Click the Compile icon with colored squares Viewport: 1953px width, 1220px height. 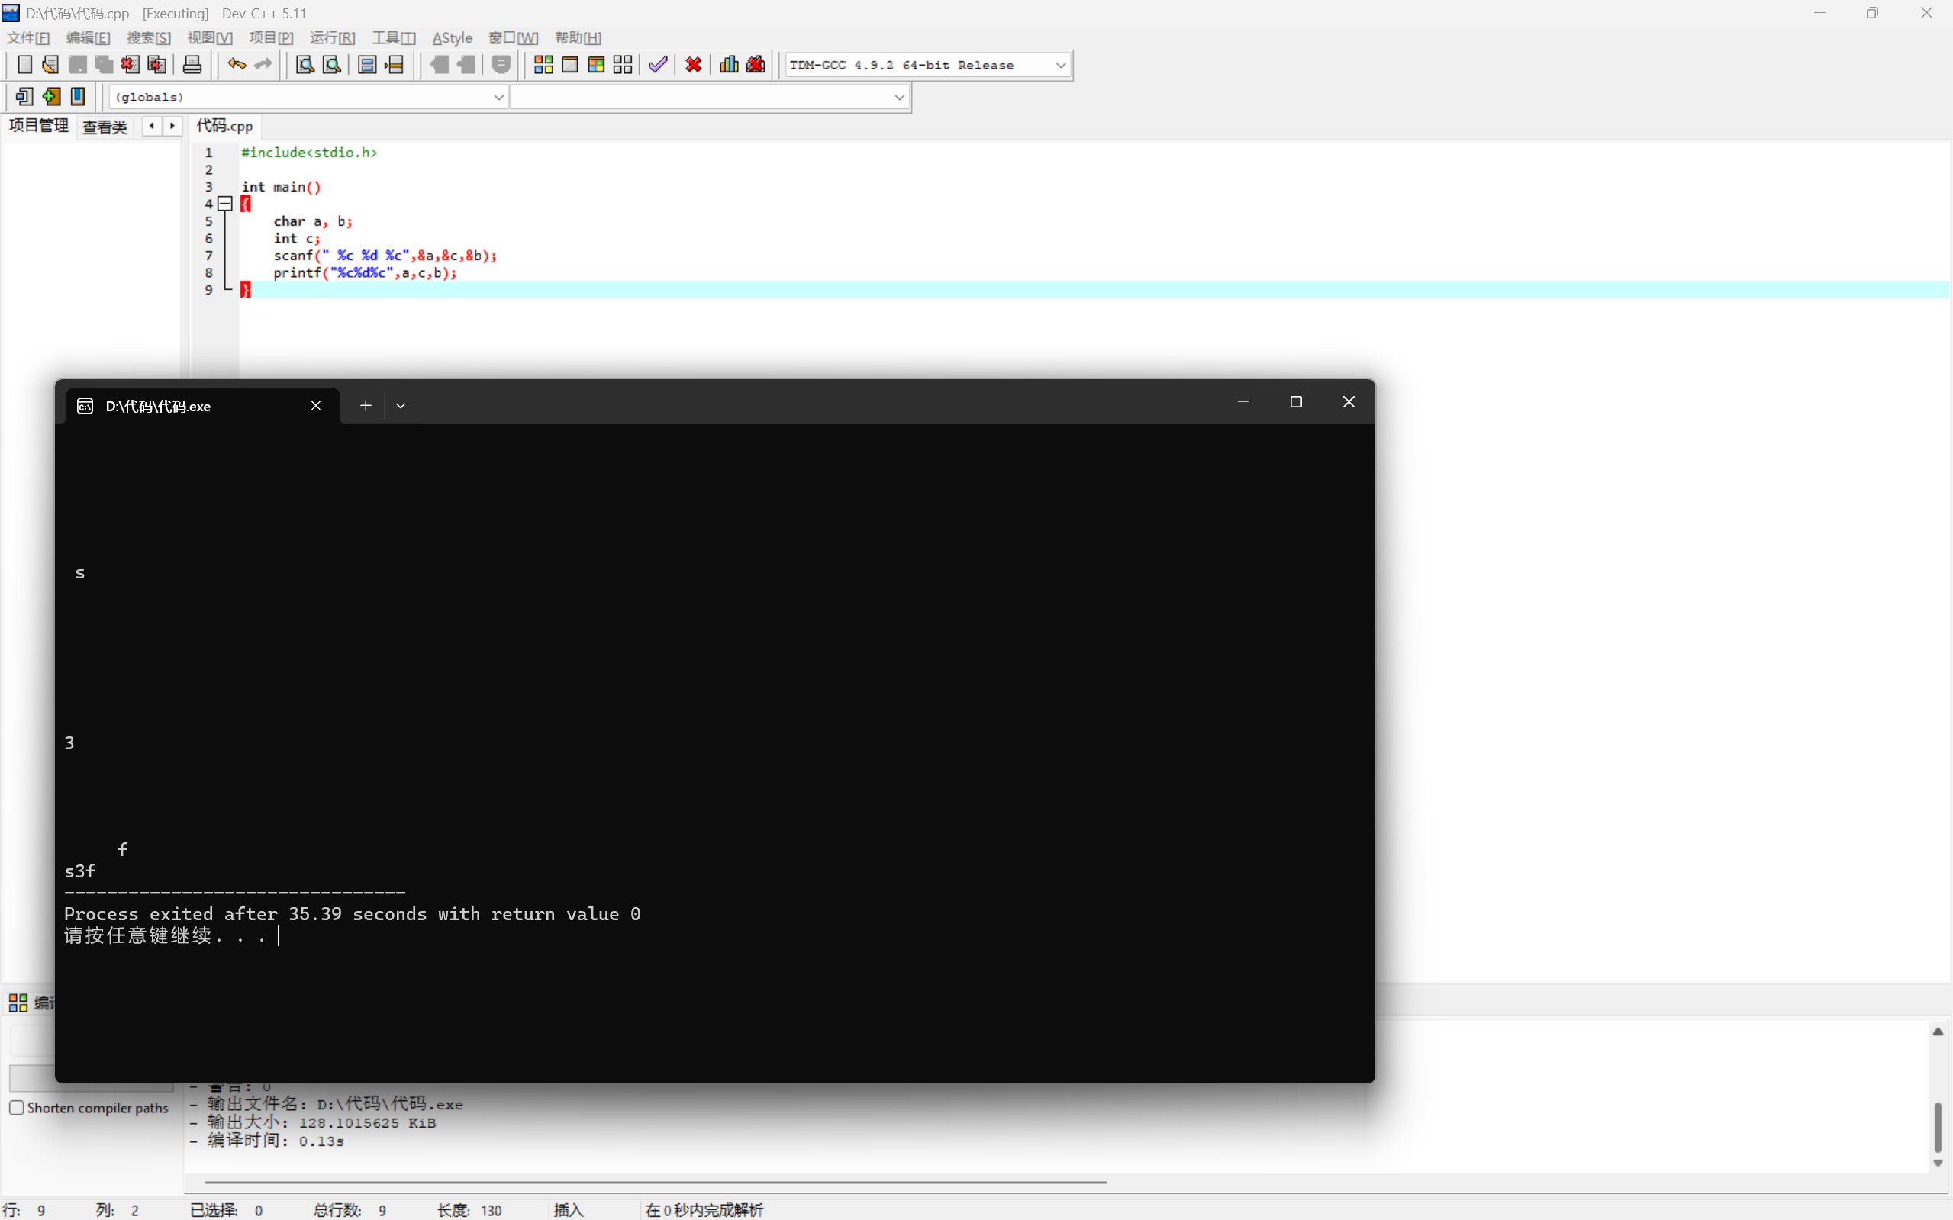(x=543, y=65)
